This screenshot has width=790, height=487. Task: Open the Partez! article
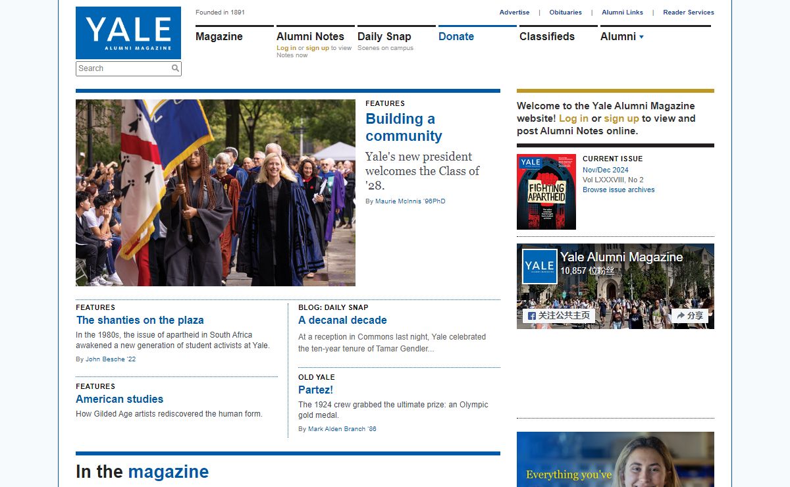316,390
